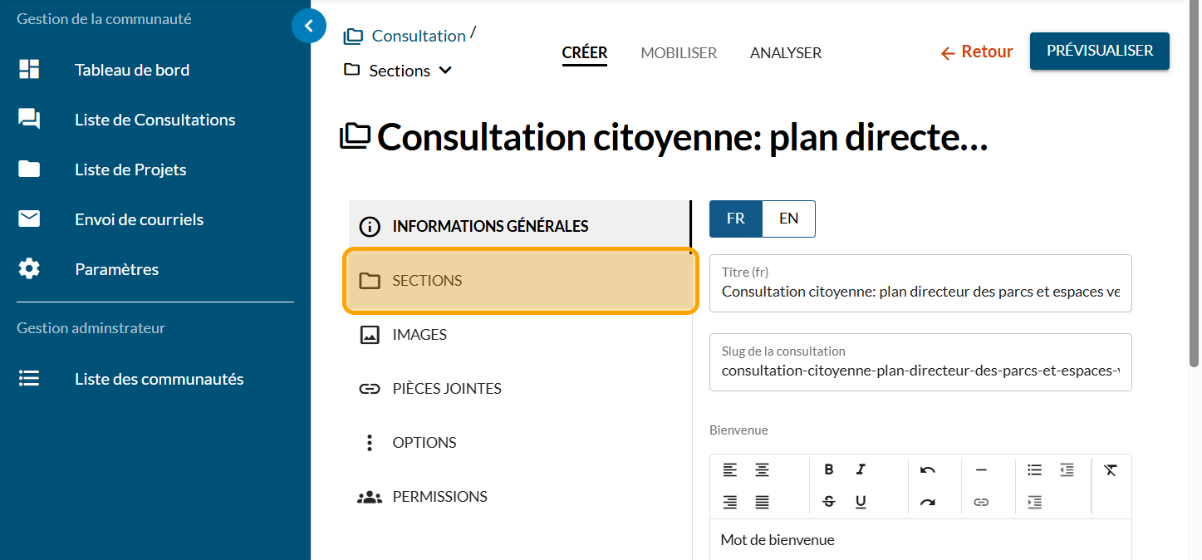Apply italic formatting in the editor toolbar
Image resolution: width=1202 pixels, height=560 pixels.
(861, 469)
